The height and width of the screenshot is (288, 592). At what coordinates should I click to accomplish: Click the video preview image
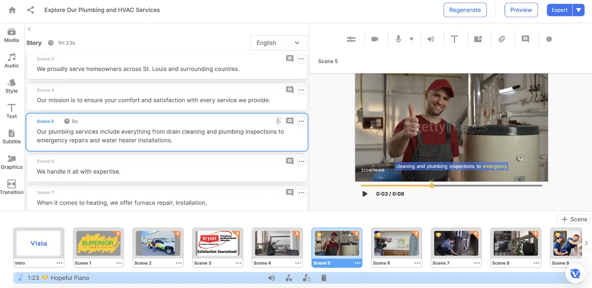tap(451, 127)
